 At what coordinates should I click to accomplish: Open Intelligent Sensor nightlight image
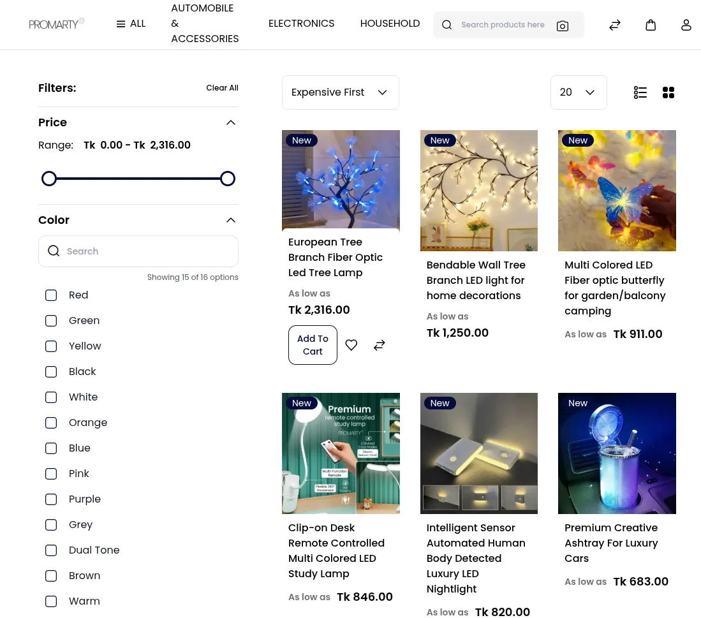[x=479, y=453]
